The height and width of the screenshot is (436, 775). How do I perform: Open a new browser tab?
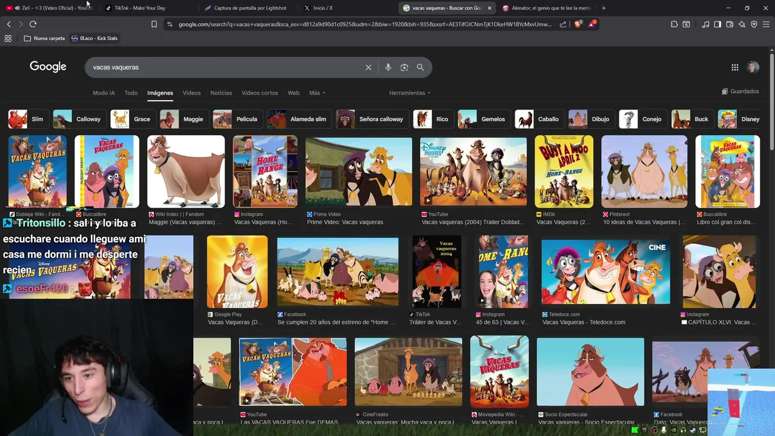point(604,8)
